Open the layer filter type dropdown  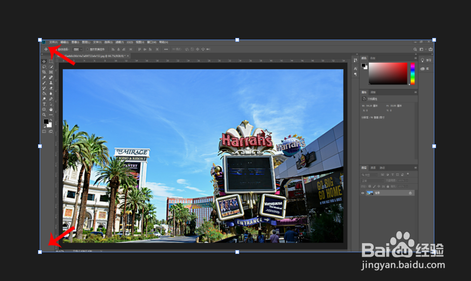coord(369,175)
